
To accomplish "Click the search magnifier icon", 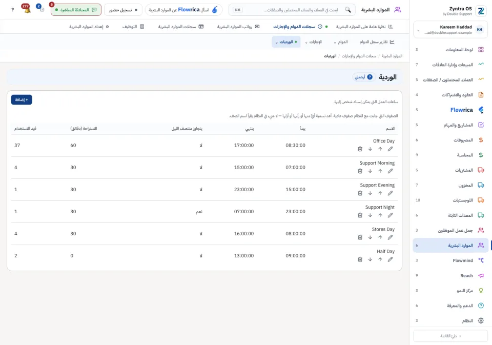I will (348, 10).
